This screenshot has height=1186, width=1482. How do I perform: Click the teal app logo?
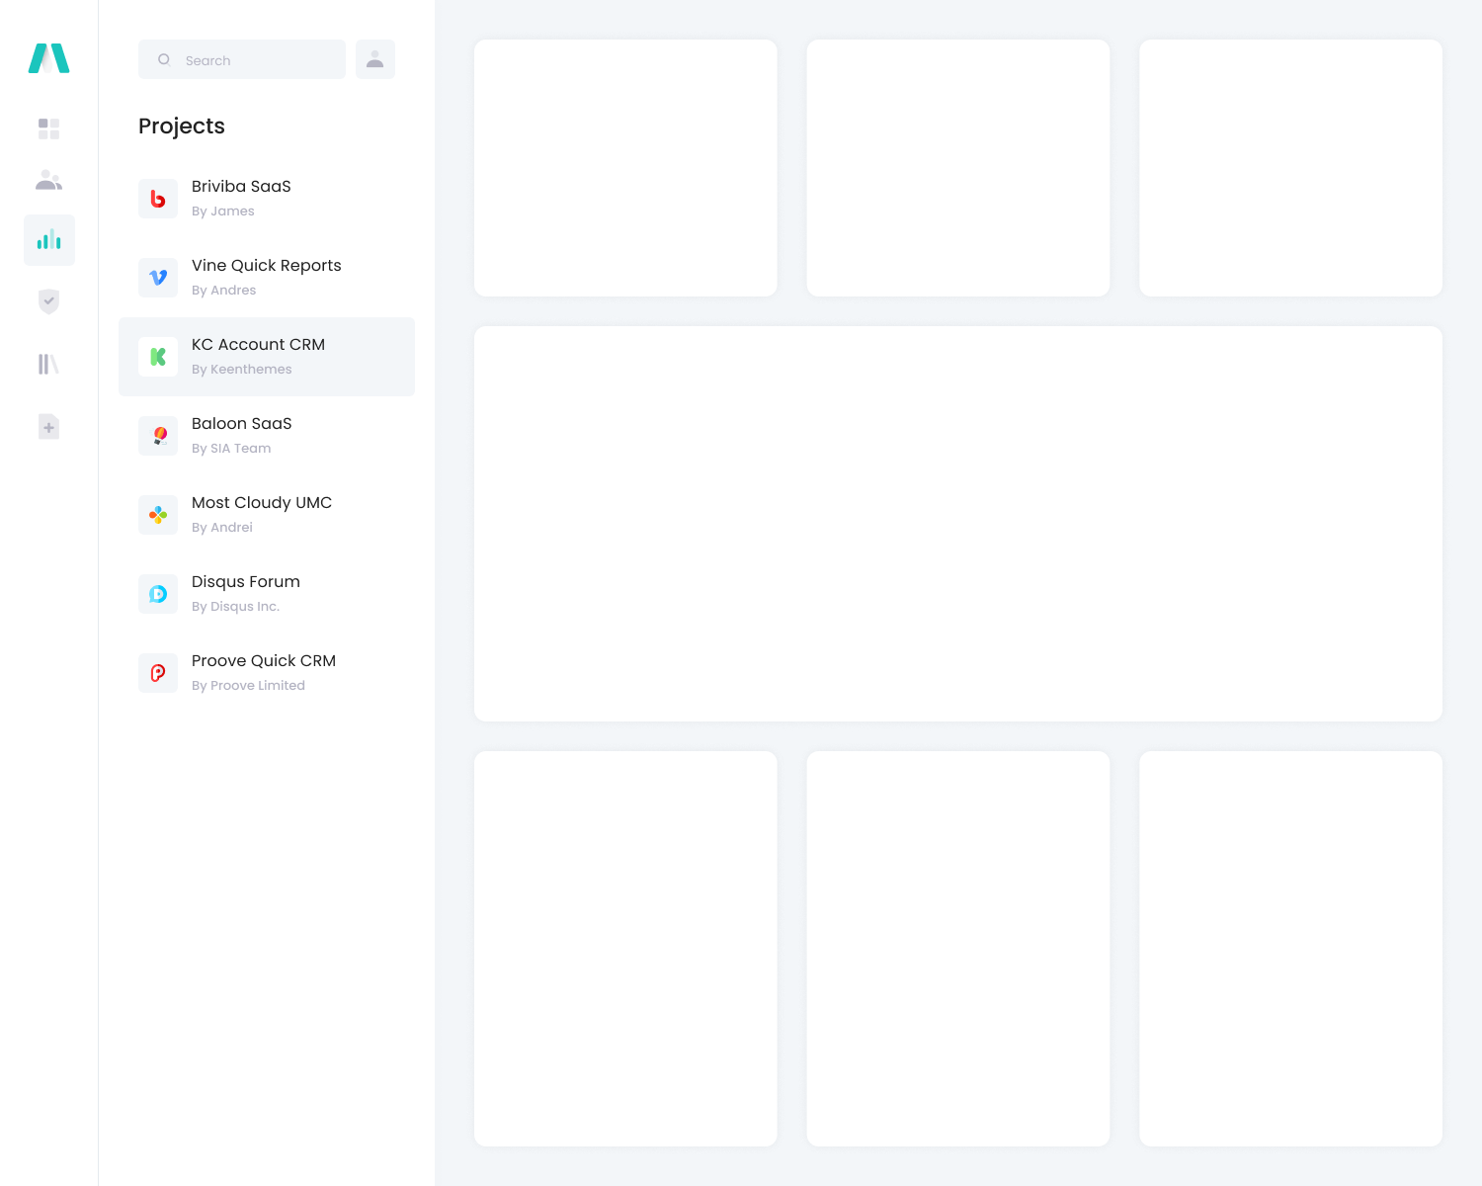(48, 58)
